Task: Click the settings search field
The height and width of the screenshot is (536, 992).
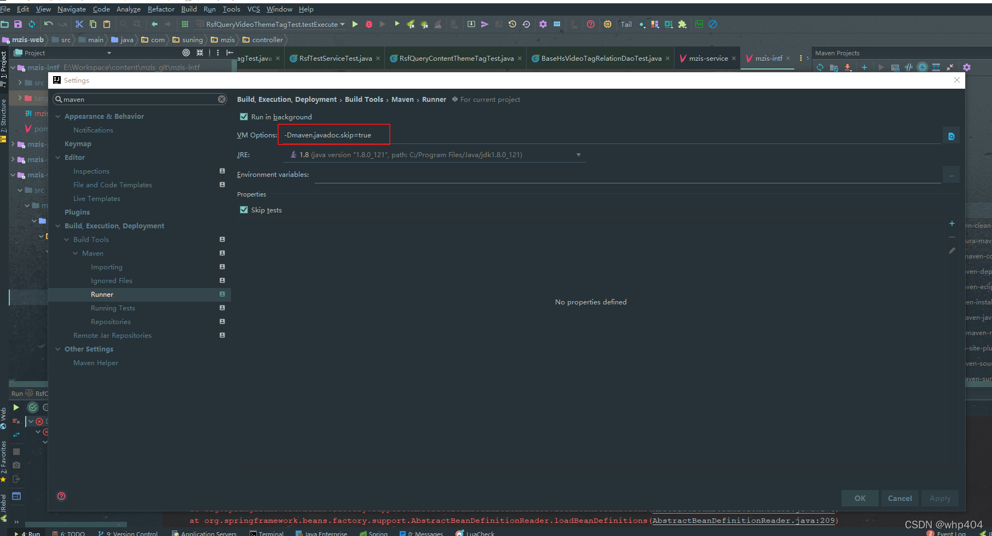Action: pos(140,99)
